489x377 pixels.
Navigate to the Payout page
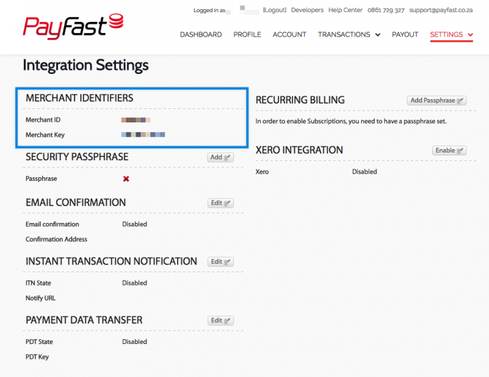405,34
